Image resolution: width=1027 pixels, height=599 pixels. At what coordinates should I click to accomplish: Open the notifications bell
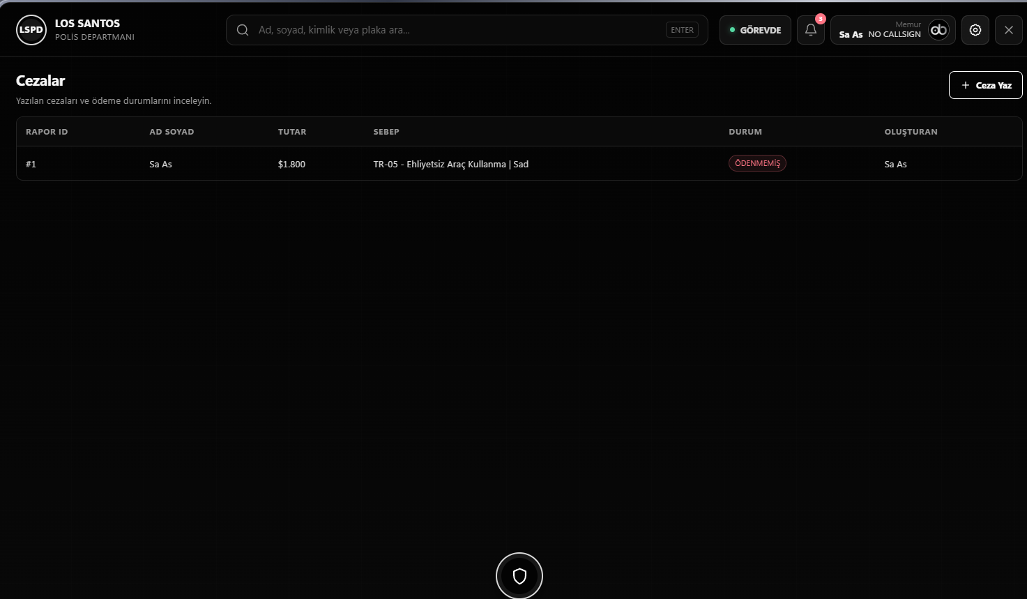[x=811, y=30]
